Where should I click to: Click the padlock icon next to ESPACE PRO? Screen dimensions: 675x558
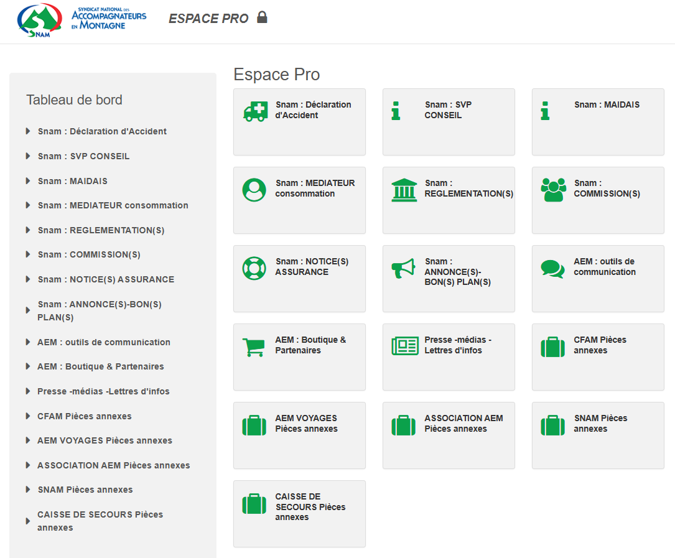(x=262, y=17)
